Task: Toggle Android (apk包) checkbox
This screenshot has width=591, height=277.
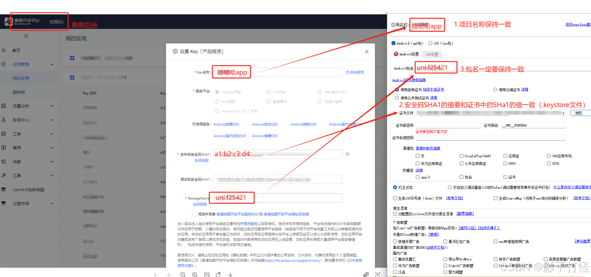Action: tap(393, 43)
